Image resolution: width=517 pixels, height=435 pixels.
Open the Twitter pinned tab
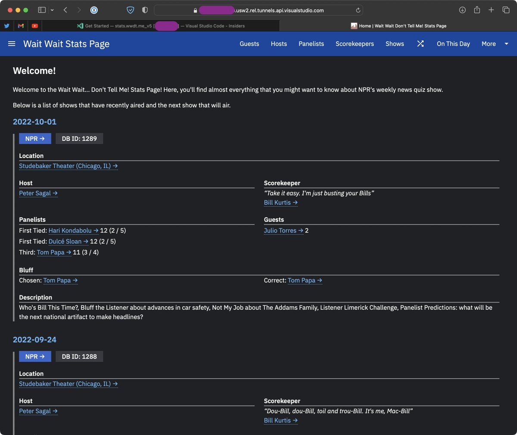click(7, 26)
